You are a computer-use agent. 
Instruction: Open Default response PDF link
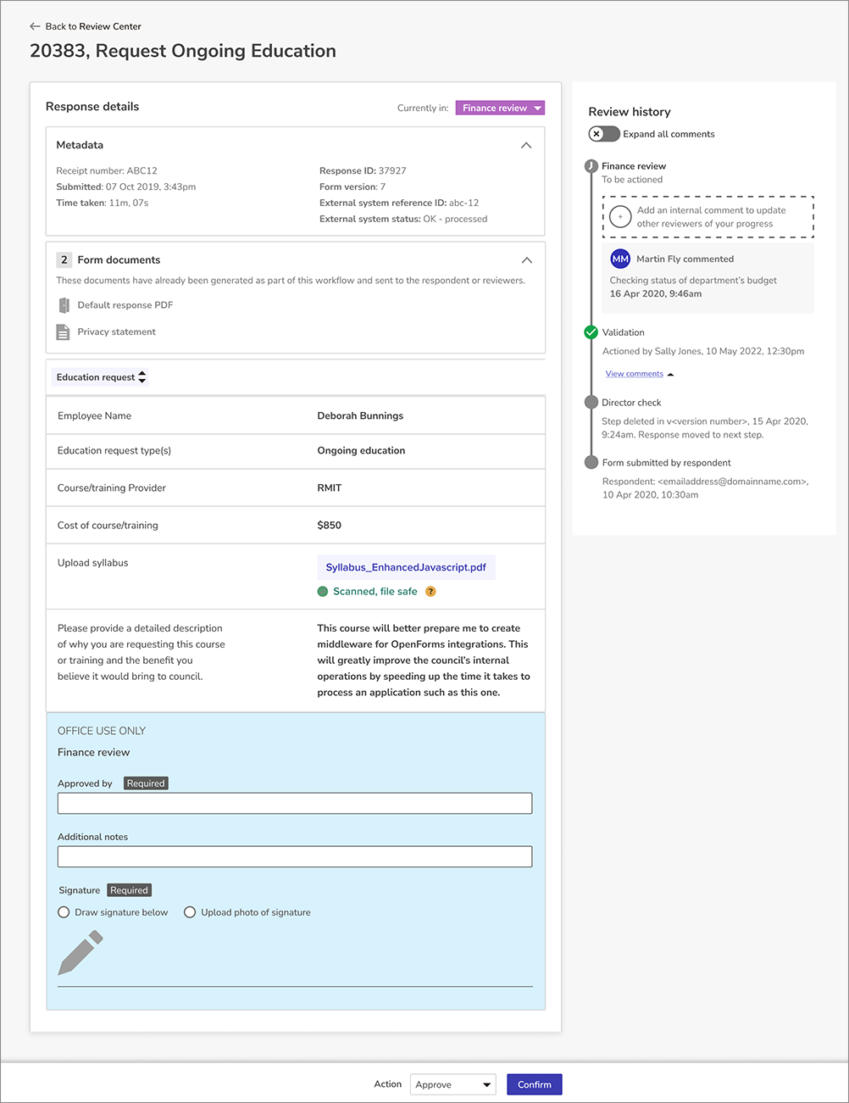pos(125,305)
